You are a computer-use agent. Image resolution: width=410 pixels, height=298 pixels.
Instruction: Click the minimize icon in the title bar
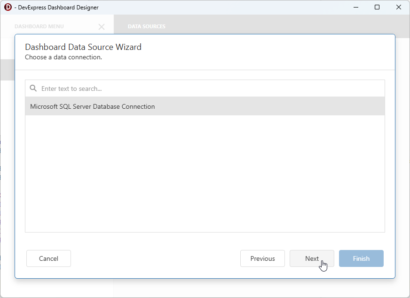(x=355, y=7)
